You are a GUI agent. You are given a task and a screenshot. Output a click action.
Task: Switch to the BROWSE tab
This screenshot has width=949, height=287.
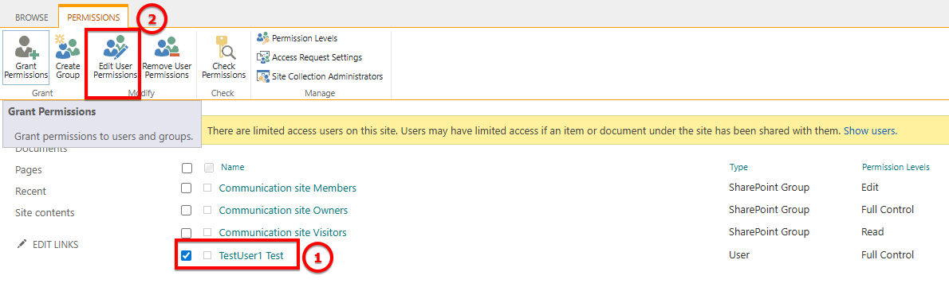point(31,17)
